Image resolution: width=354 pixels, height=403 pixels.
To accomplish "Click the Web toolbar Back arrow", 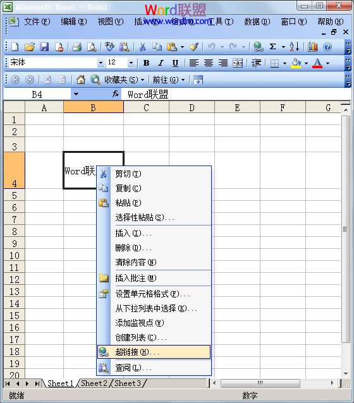I will (x=15, y=80).
